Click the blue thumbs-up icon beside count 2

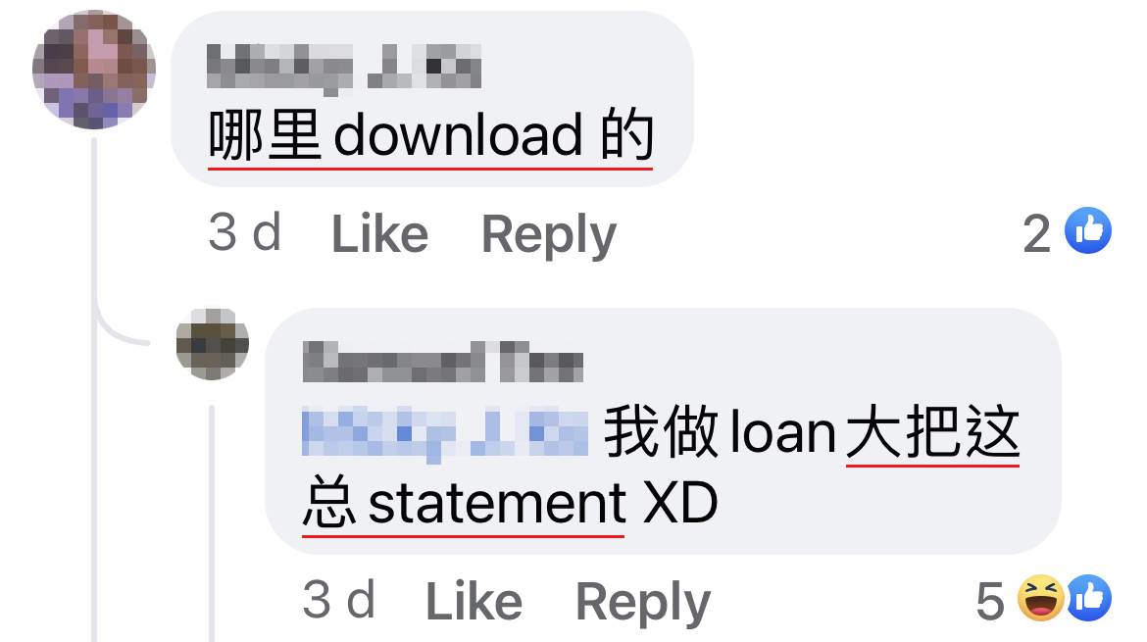click(x=1088, y=231)
